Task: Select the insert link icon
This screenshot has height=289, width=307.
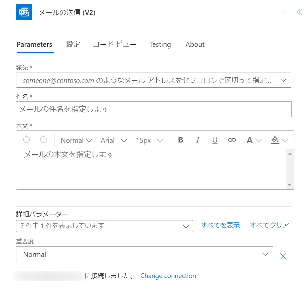Action: click(x=232, y=140)
